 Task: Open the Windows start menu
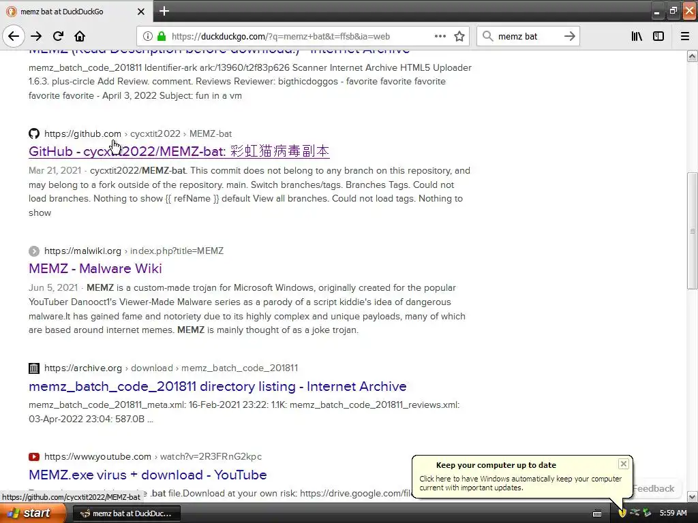tap(33, 513)
